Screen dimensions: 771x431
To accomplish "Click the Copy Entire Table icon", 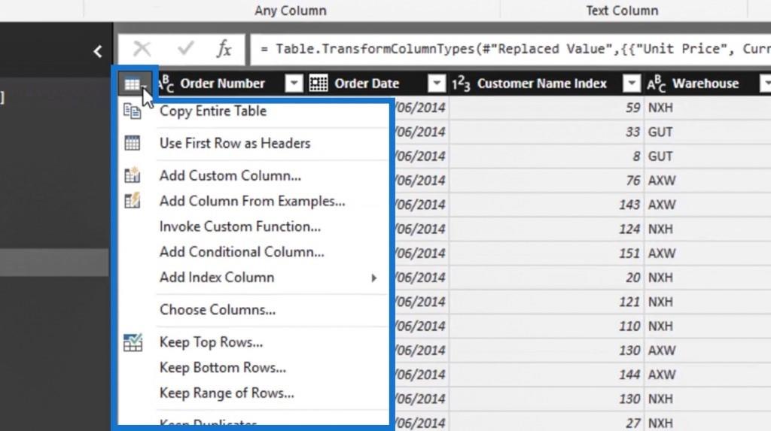I will [133, 111].
